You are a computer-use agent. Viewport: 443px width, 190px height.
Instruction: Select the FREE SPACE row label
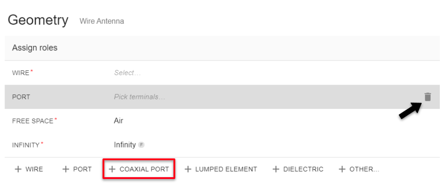point(32,121)
